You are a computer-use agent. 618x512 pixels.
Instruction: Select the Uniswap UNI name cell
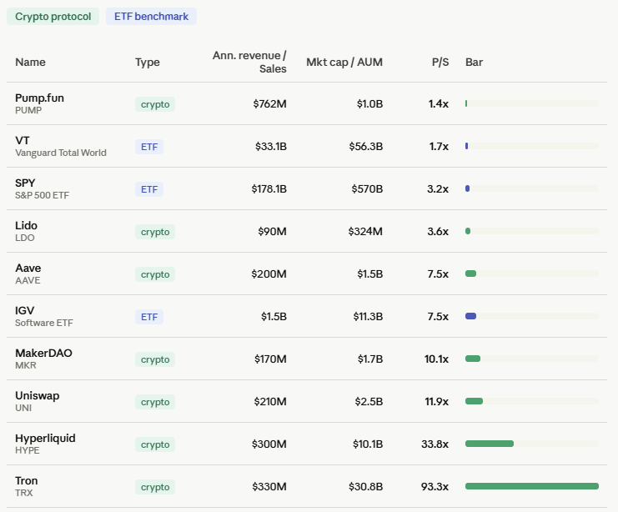37,402
